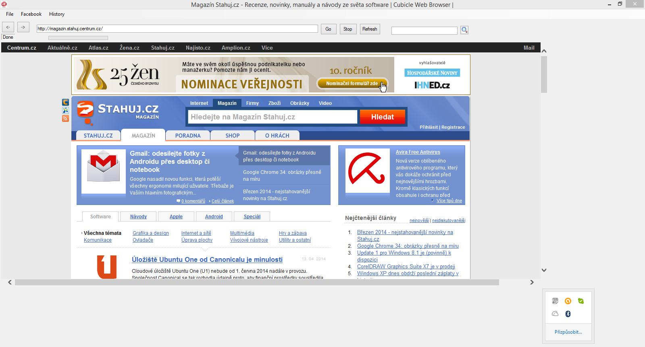Open the Bluetooth tray icon
The image size is (645, 347).
568,314
